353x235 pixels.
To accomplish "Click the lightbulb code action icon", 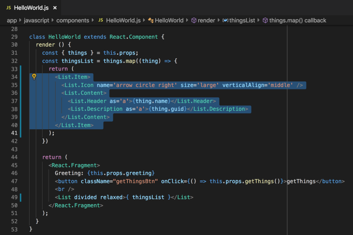I will 34,77.
